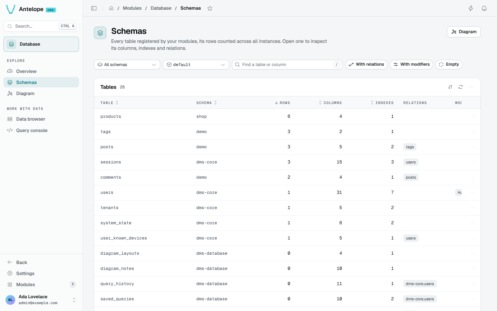Image resolution: width=497 pixels, height=311 pixels.
Task: Open Overview in the sidebar
Action: click(41, 71)
